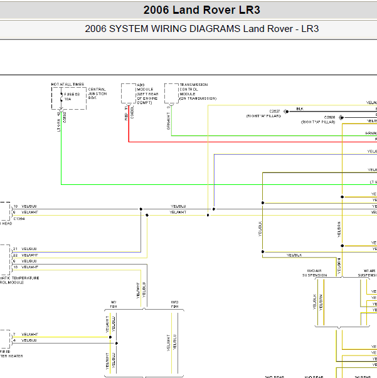The width and height of the screenshot is (377, 378).
Task: Select the "C2028" ground connector label
Action: [329, 117]
